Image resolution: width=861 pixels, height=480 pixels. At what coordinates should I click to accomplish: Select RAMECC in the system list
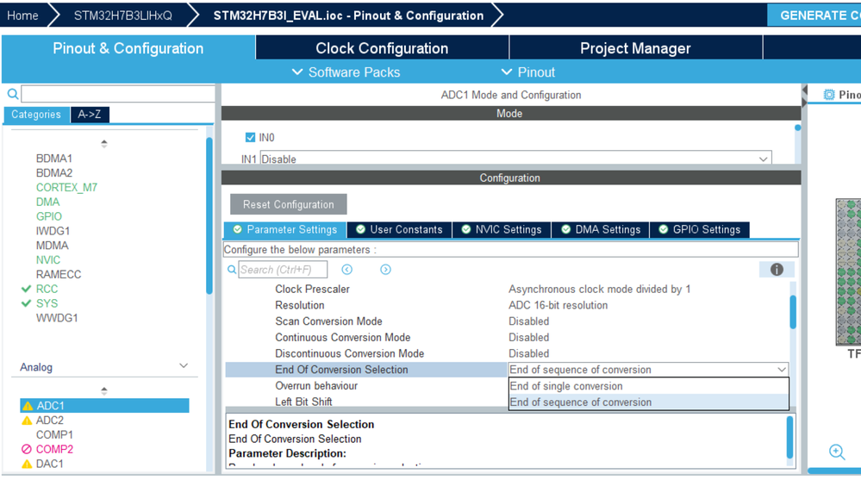pyautogui.click(x=59, y=274)
